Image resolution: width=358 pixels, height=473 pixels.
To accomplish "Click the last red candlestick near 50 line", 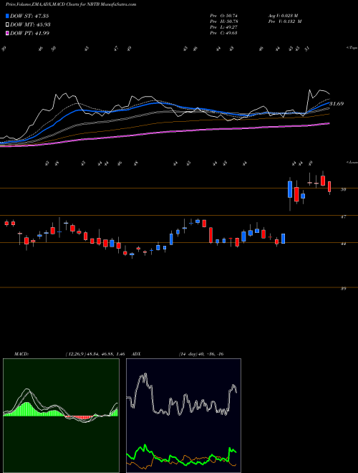I will coord(329,187).
